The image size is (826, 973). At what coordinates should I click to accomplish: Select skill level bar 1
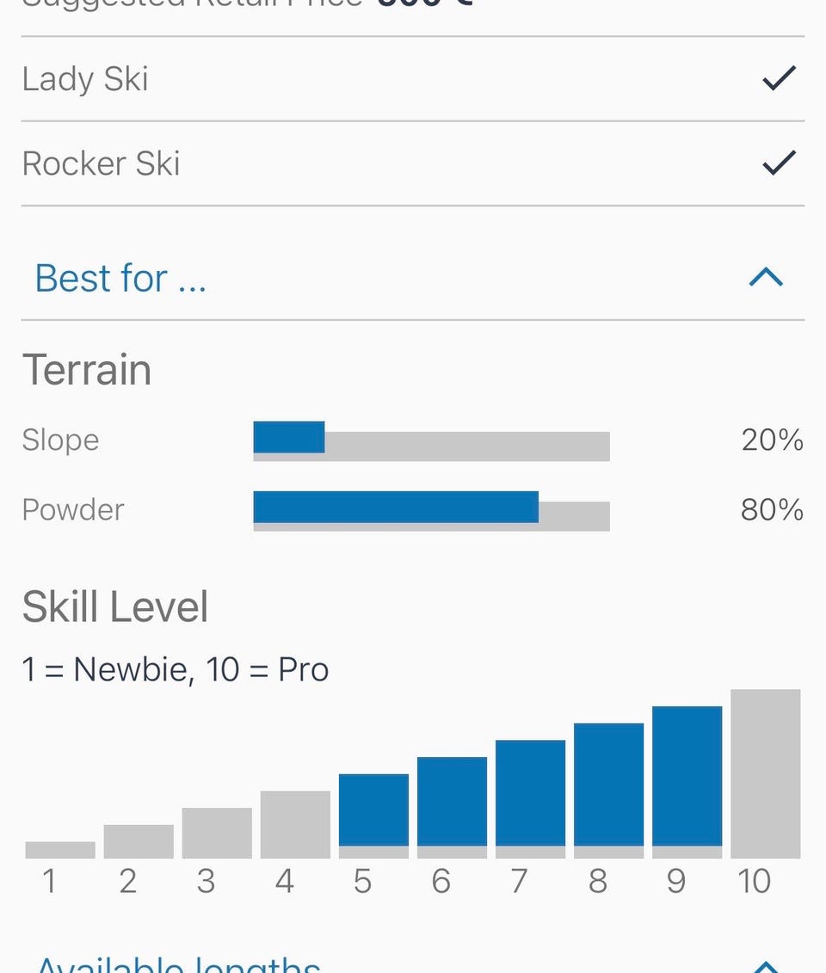pyautogui.click(x=60, y=850)
